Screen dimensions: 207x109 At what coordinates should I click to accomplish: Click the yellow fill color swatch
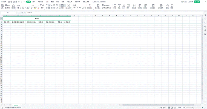pos(35,8)
